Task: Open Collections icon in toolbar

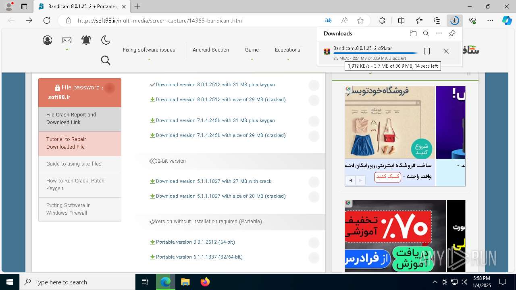Action: (x=437, y=21)
